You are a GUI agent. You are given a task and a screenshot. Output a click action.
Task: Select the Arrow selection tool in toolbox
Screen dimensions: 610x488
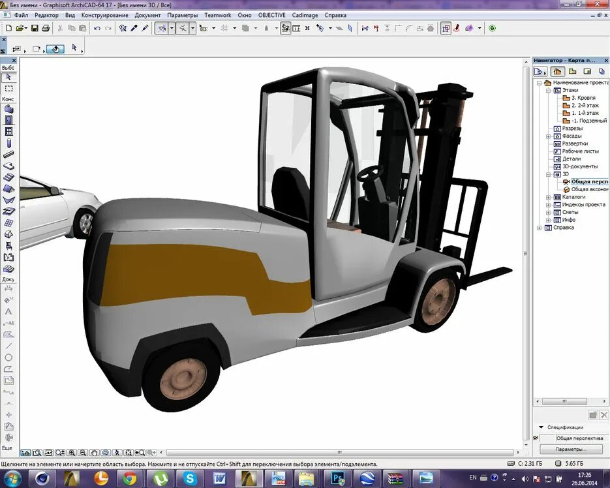tap(8, 78)
